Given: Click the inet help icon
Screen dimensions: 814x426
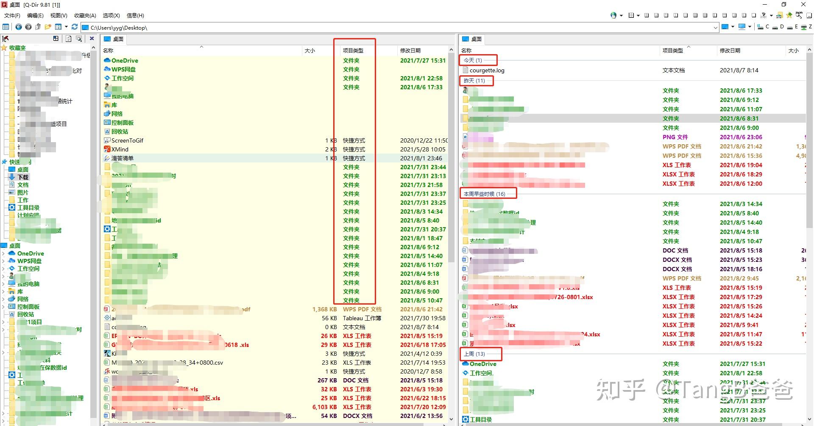Looking at the screenshot, I should (x=763, y=15).
